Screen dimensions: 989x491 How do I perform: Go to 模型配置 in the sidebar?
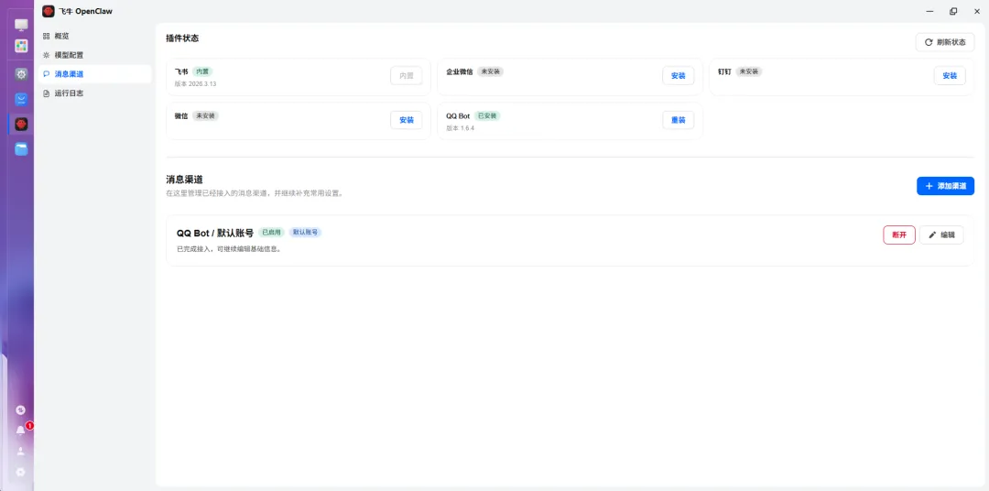click(94, 55)
